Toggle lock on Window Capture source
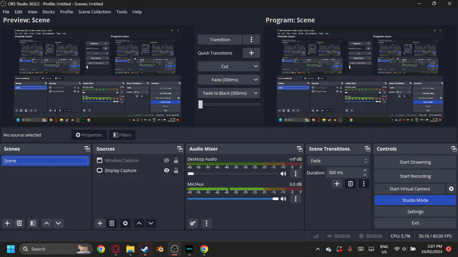Image resolution: width=458 pixels, height=257 pixels. 176,160
